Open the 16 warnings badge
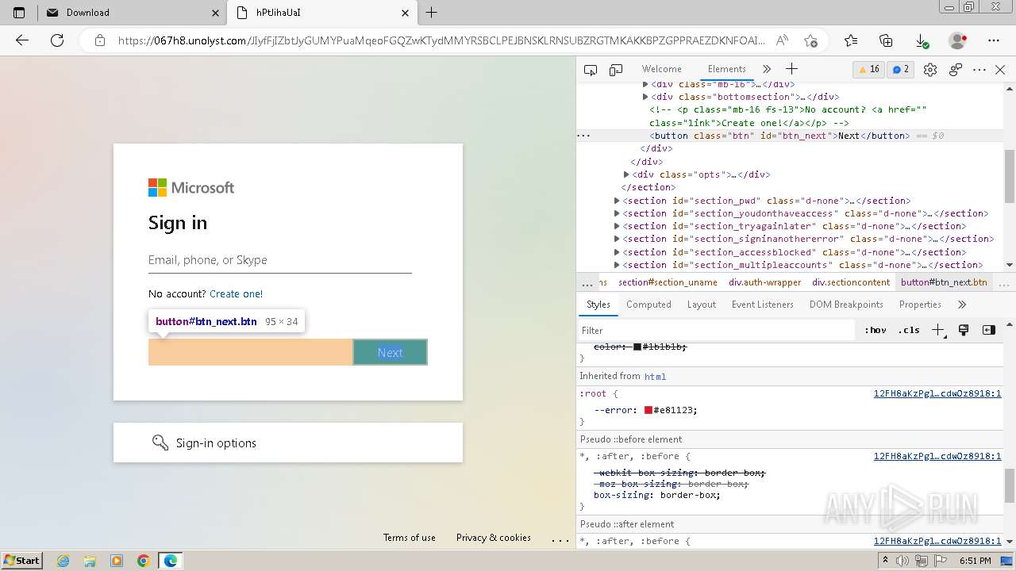This screenshot has width=1016, height=571. [x=868, y=70]
